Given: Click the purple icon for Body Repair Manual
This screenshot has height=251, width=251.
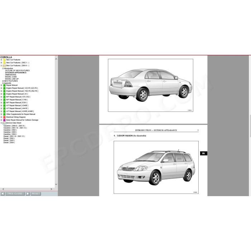Looking at the screenshot, I should [4, 120].
